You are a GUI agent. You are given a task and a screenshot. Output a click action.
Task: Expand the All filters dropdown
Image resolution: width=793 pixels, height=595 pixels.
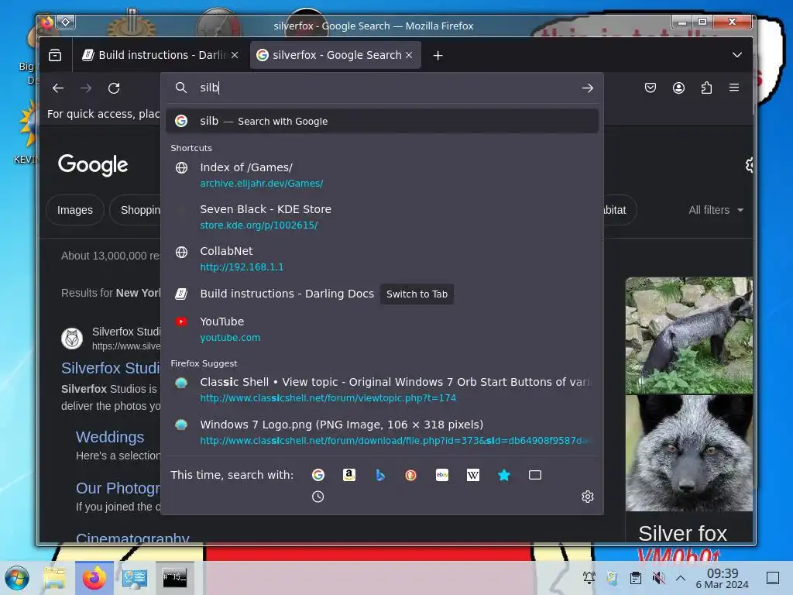coord(716,210)
